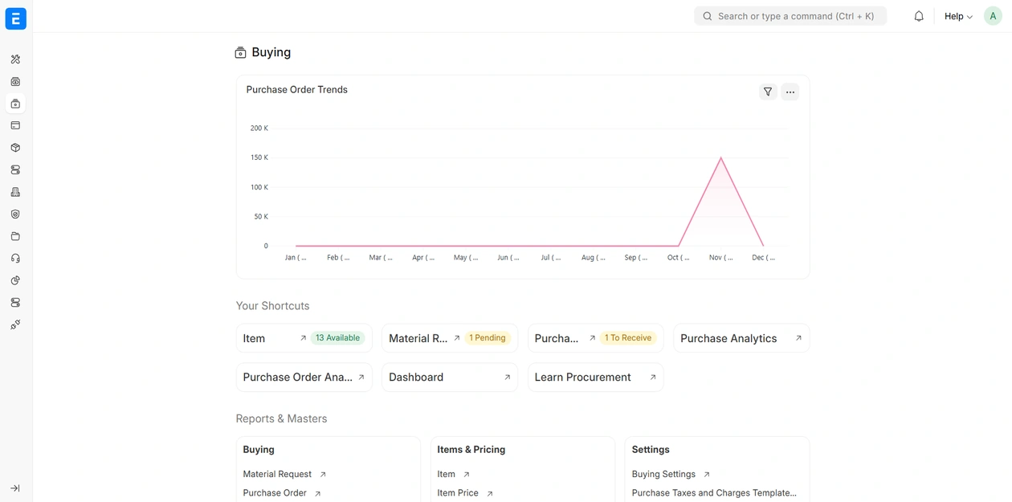Viewport: 1012px width, 502px height.
Task: Open the user avatar menu
Action: (993, 16)
